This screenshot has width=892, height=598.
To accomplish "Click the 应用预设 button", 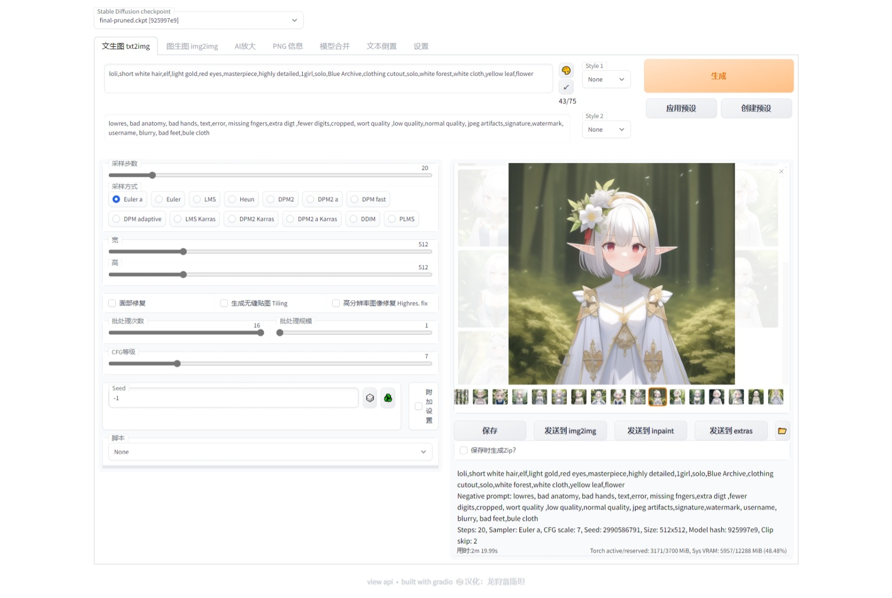I will pyautogui.click(x=681, y=108).
